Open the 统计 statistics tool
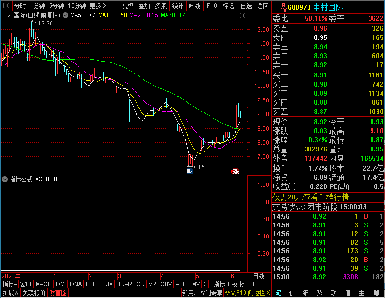This screenshot has height=298, width=385. click(x=178, y=6)
